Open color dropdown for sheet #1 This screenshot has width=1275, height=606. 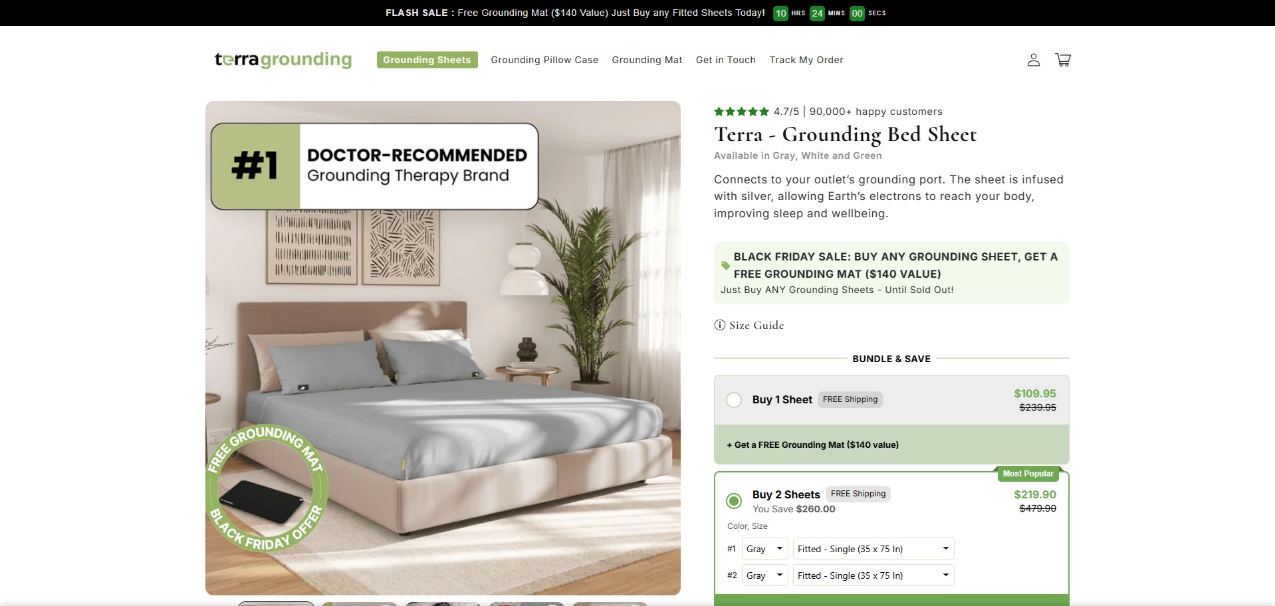point(765,549)
